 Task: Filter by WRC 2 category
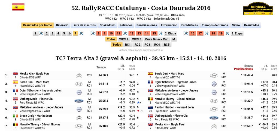(124, 39)
